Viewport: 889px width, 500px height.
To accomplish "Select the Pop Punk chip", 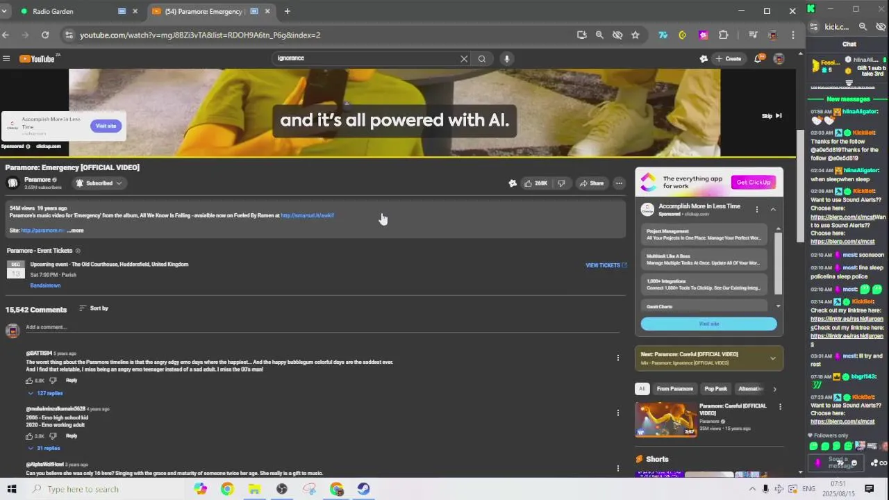I will (715, 389).
